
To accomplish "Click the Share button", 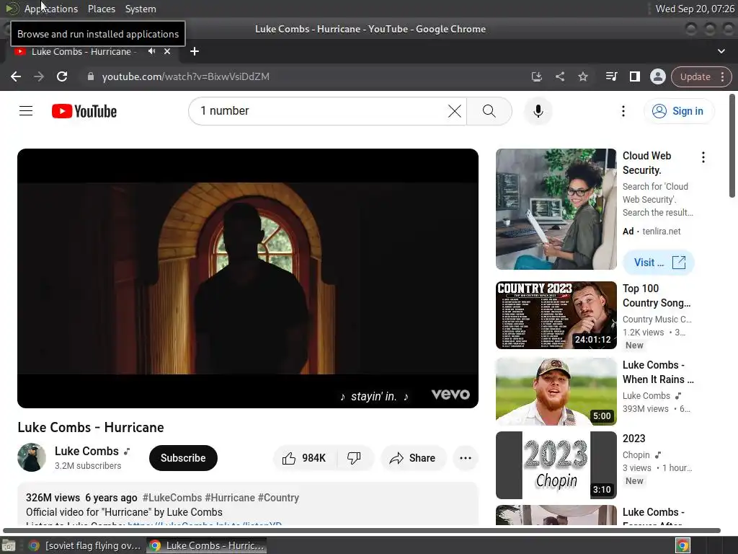I will pos(413,458).
